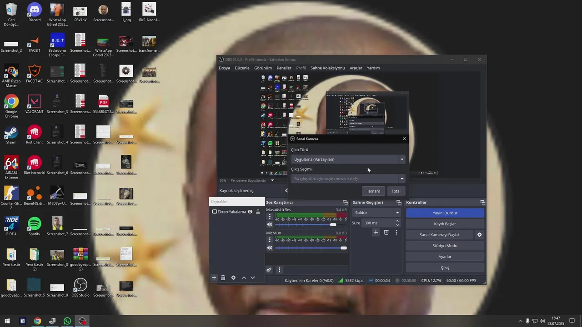Open Araçlar menu
This screenshot has height=327, width=582.
tap(356, 68)
